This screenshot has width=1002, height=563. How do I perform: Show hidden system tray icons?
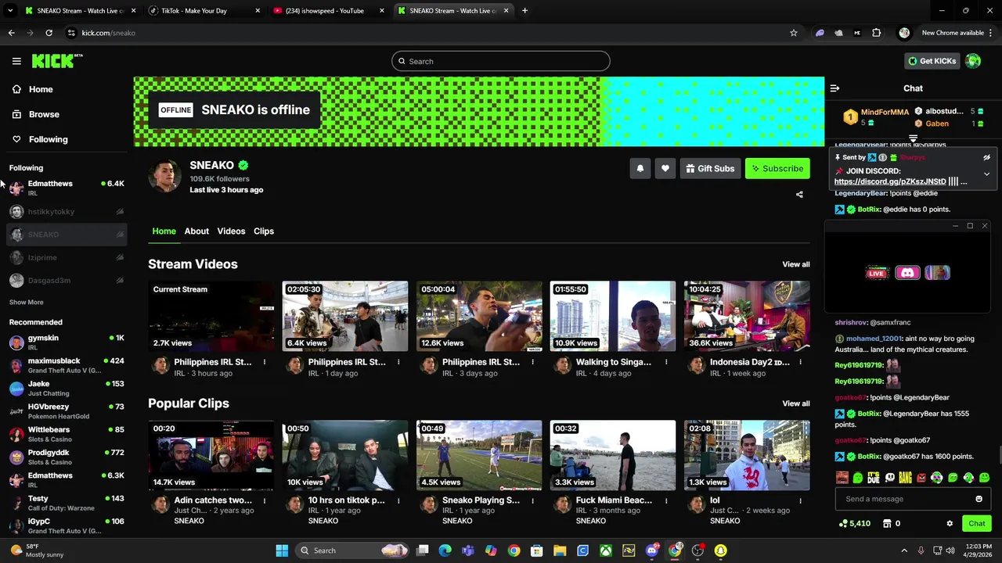tap(904, 550)
